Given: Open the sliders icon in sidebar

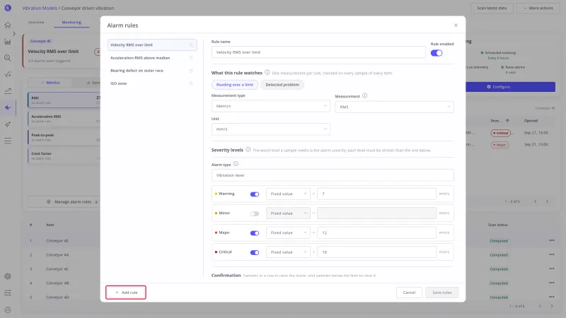Looking at the screenshot, I should click(x=8, y=293).
